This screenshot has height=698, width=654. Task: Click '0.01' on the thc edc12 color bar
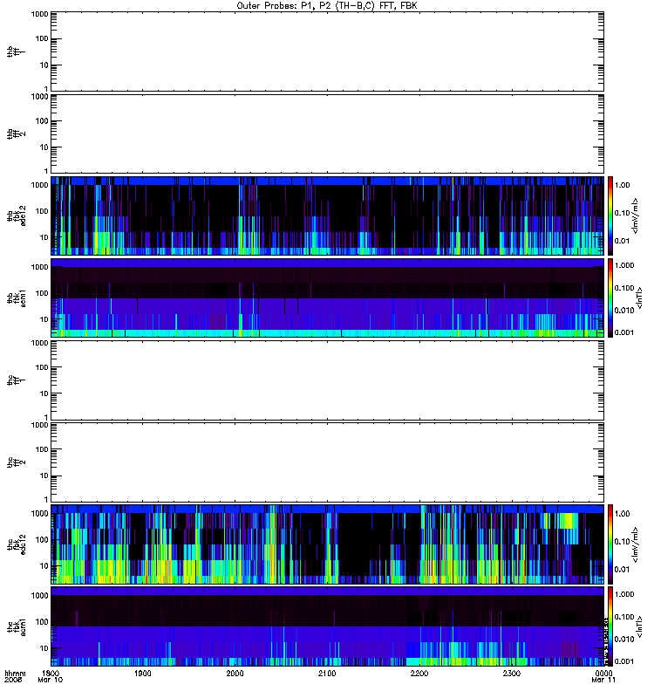coord(623,570)
